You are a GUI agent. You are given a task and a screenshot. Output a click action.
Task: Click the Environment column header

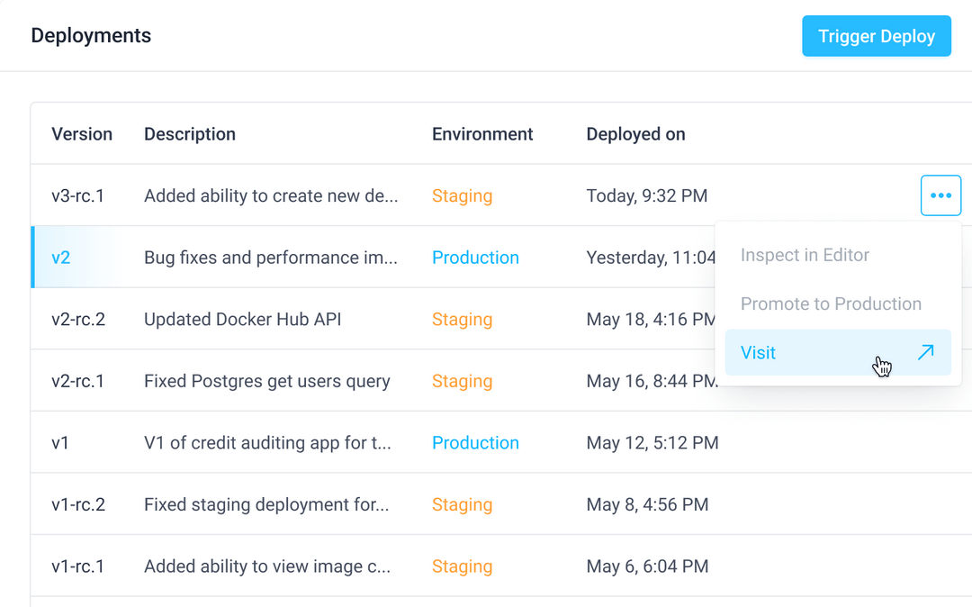pyautogui.click(x=482, y=133)
